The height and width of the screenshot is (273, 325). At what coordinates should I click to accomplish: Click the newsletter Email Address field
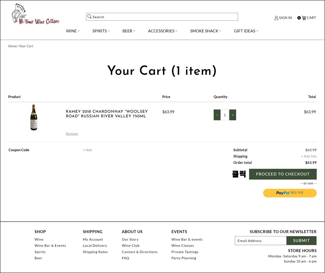pyautogui.click(x=261, y=241)
